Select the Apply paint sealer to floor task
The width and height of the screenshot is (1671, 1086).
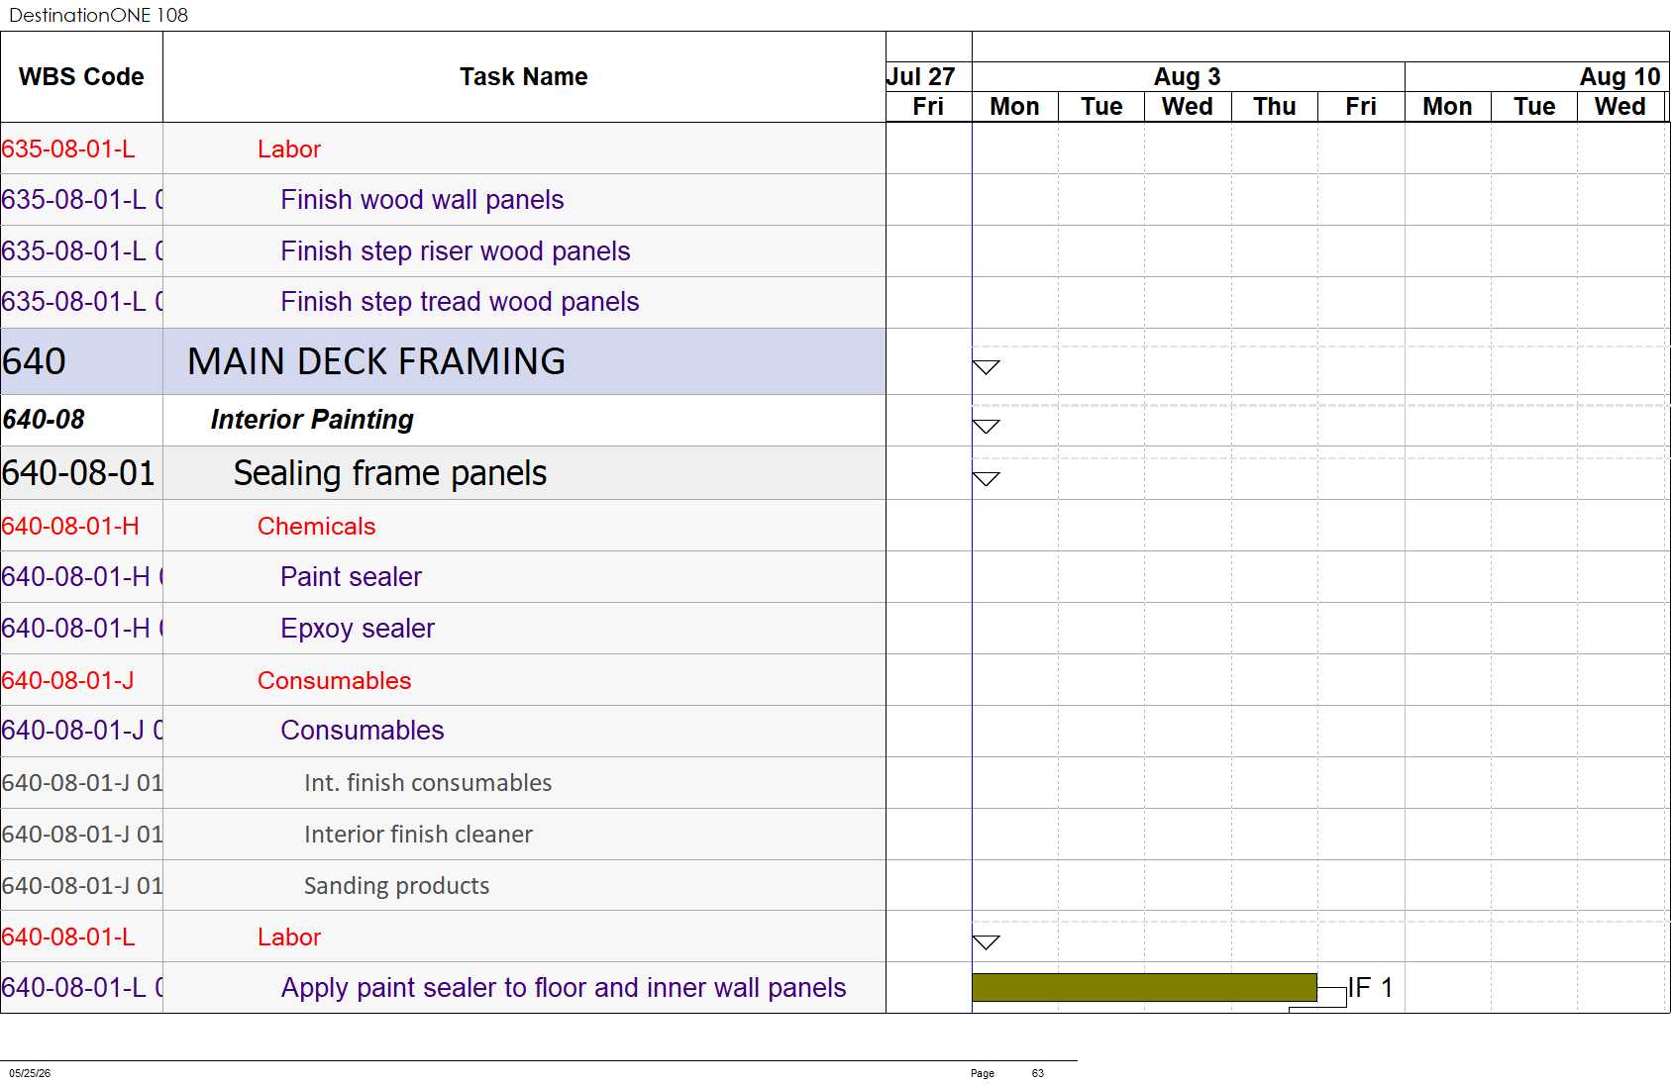tap(564, 988)
